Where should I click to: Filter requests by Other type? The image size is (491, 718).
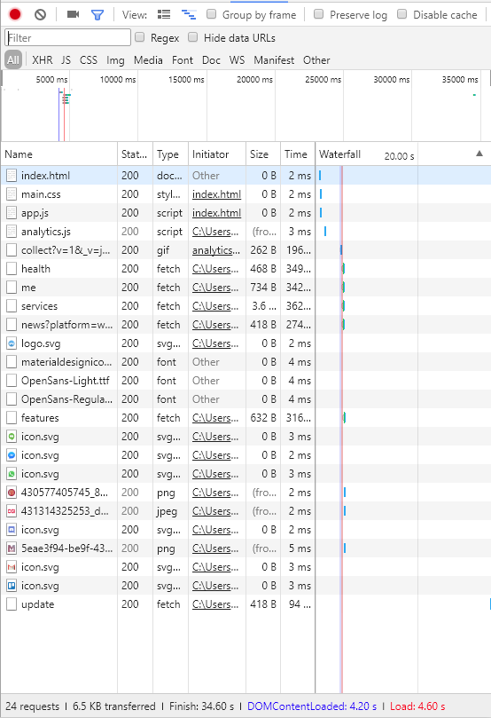point(316,60)
